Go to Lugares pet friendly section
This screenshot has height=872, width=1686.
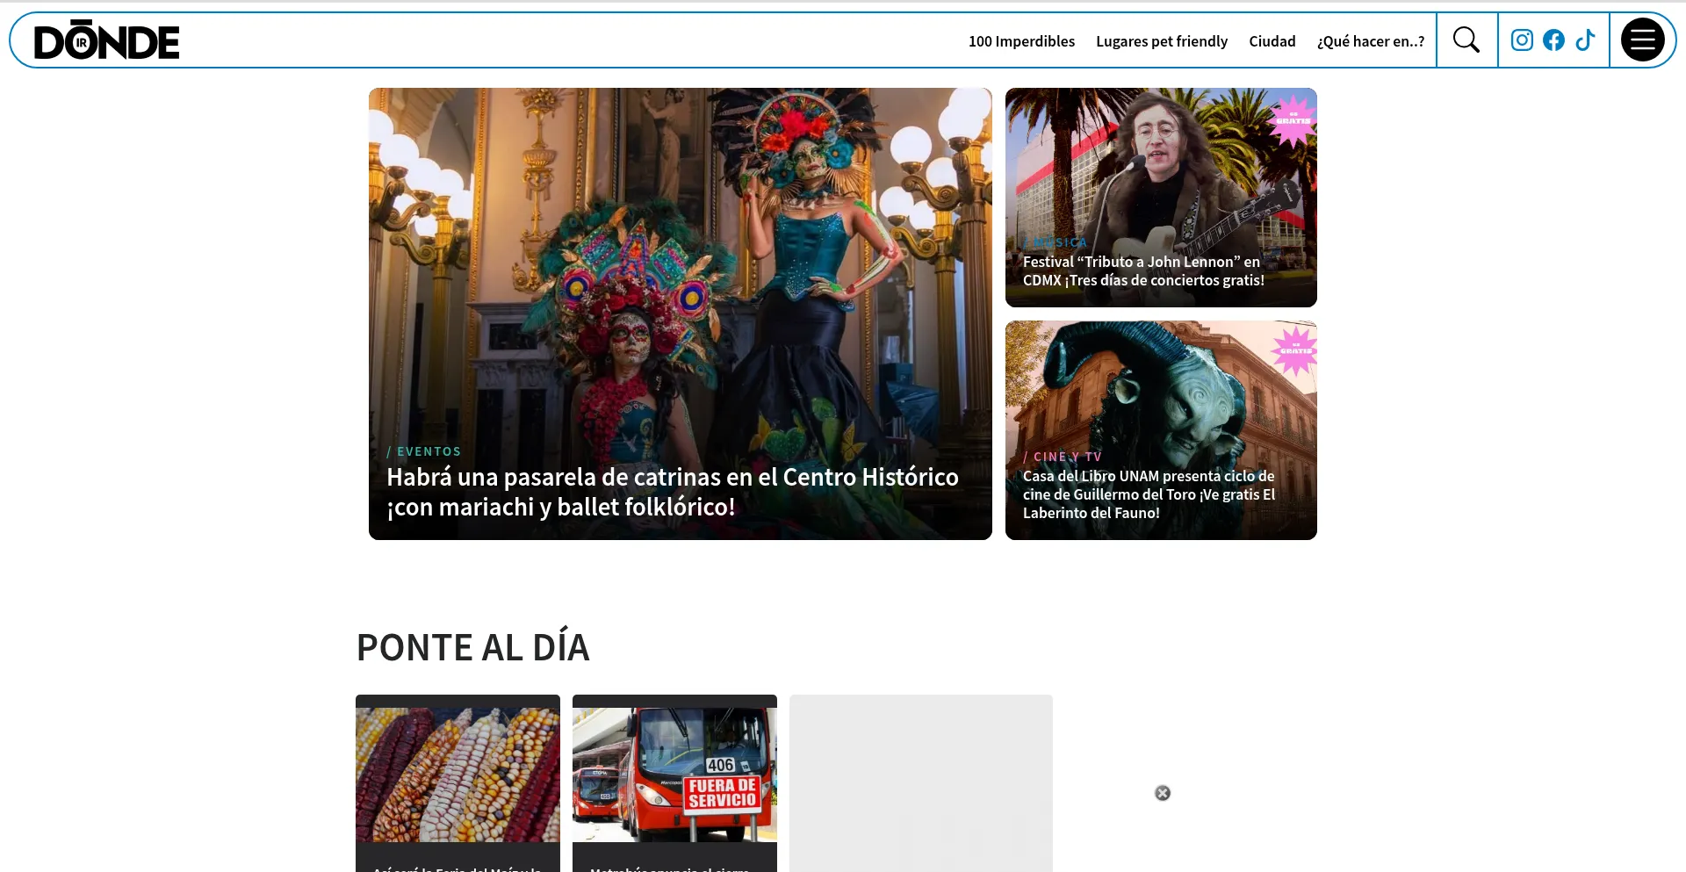pyautogui.click(x=1162, y=41)
